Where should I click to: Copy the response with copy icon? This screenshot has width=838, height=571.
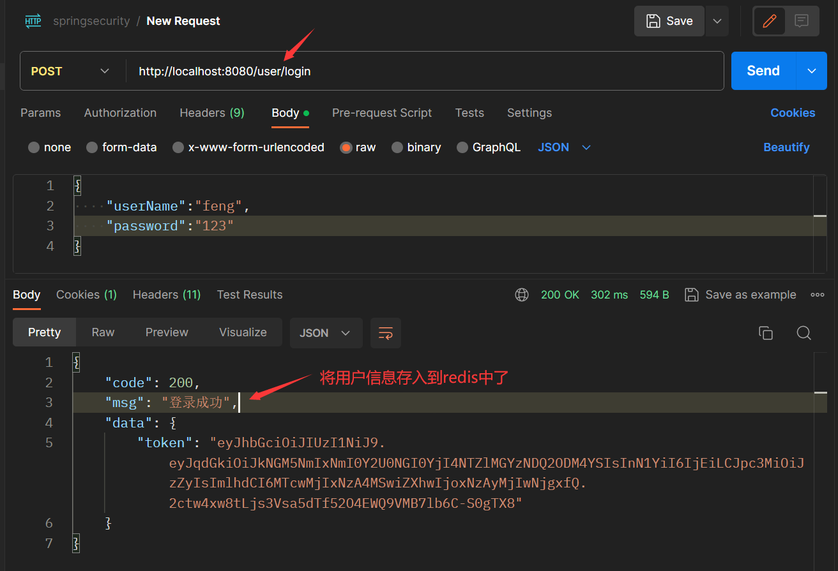click(766, 333)
